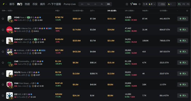Viewport: 191px width, 101px height.
Task: Click the purple flame icon on ZZZ row
Action: (29, 94)
